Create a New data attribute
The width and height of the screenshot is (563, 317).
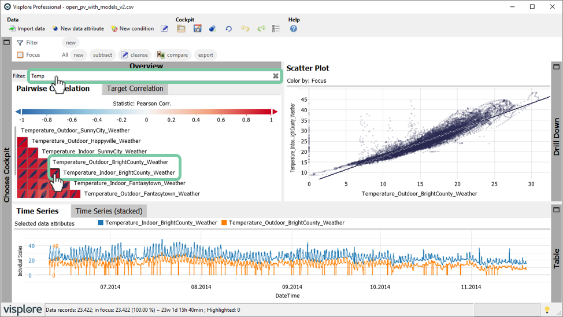78,28
